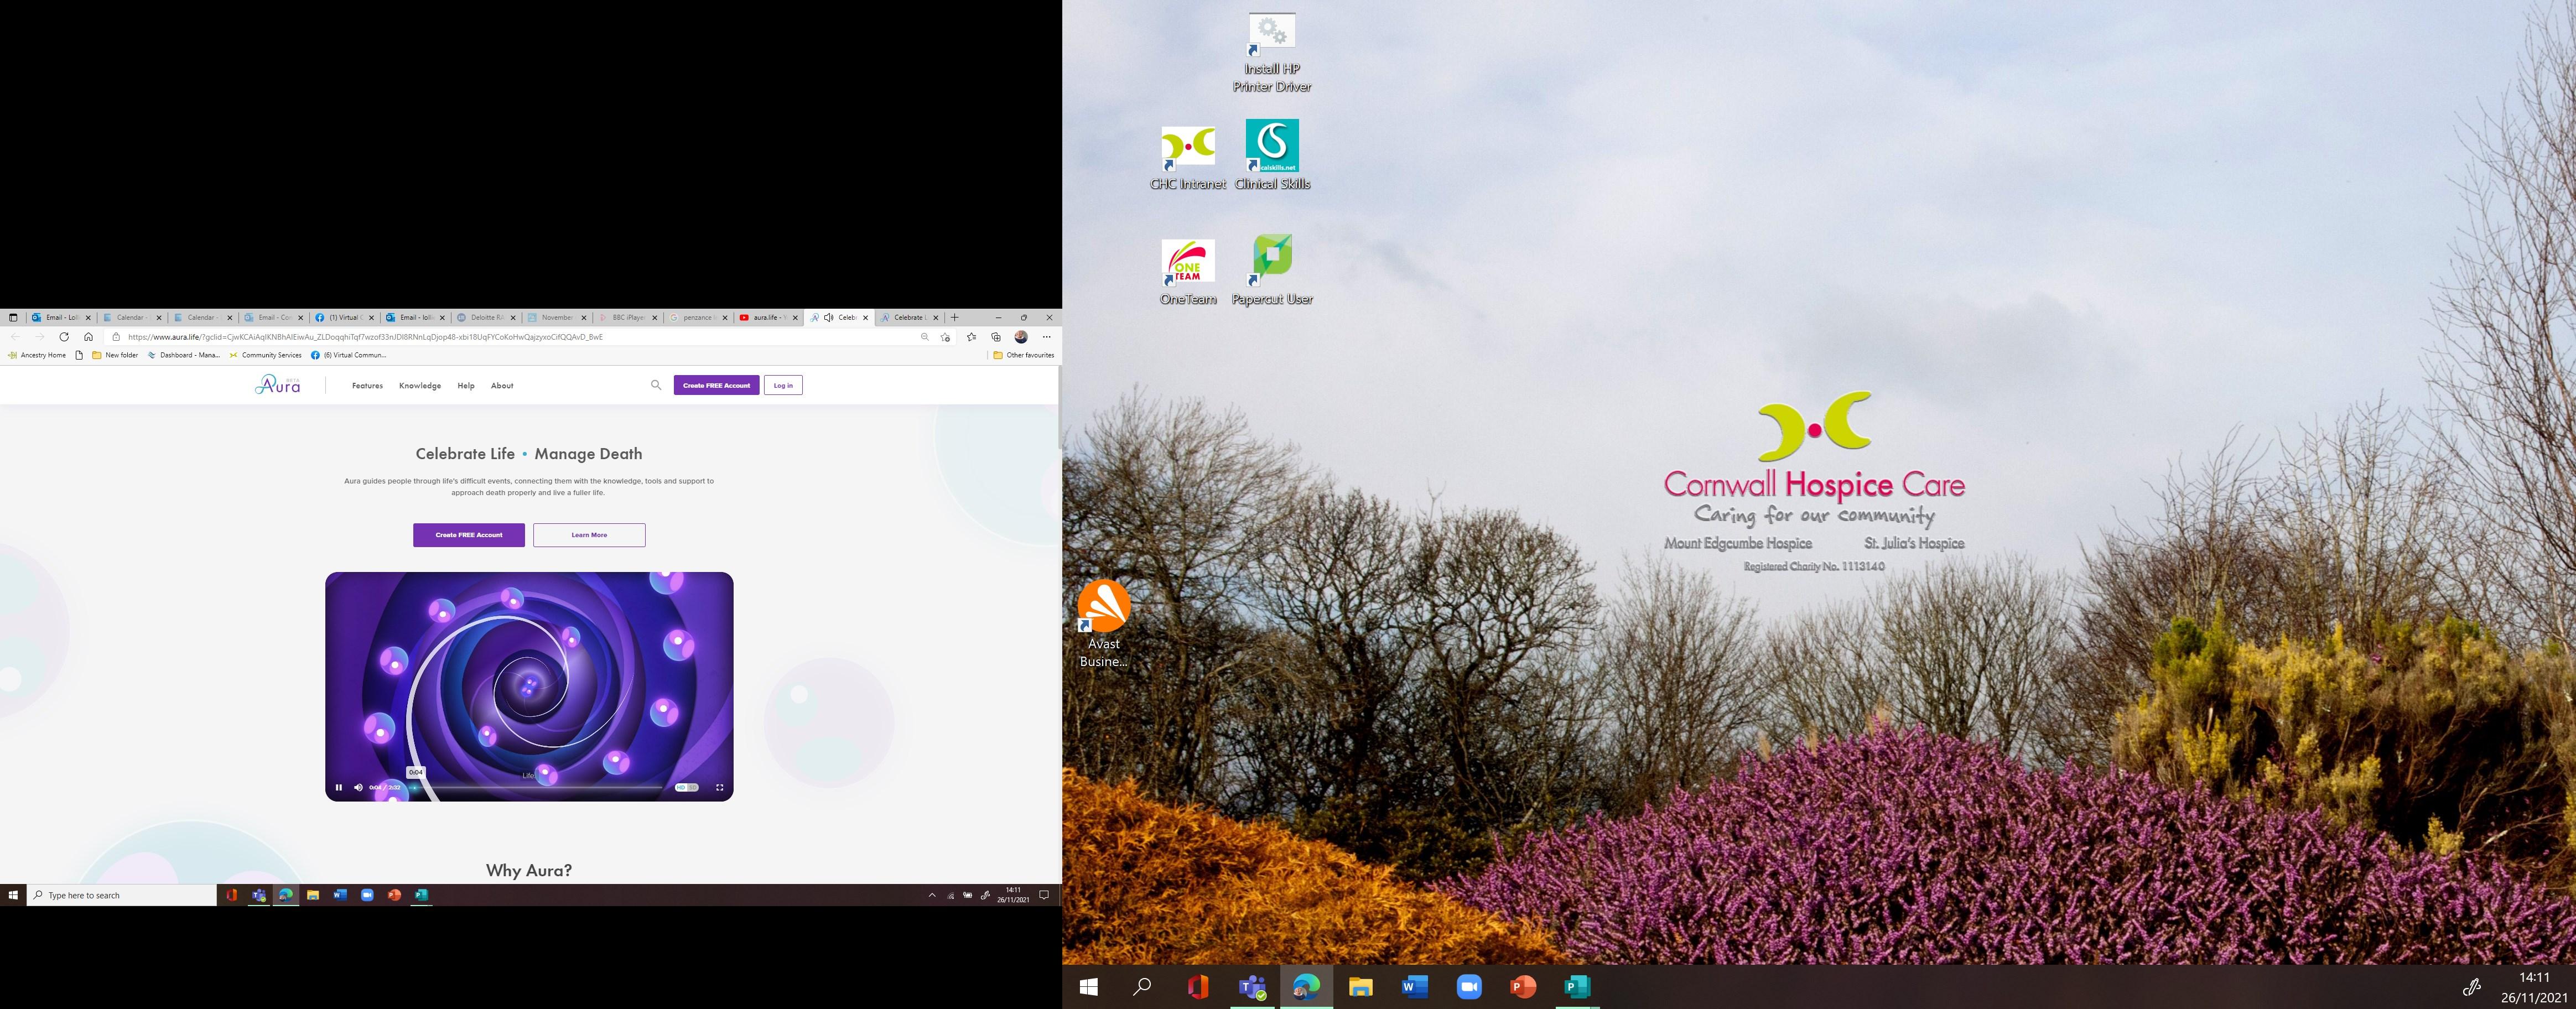Refresh the page with the reload icon
Screen dimensions: 2576x1009
(x=64, y=337)
